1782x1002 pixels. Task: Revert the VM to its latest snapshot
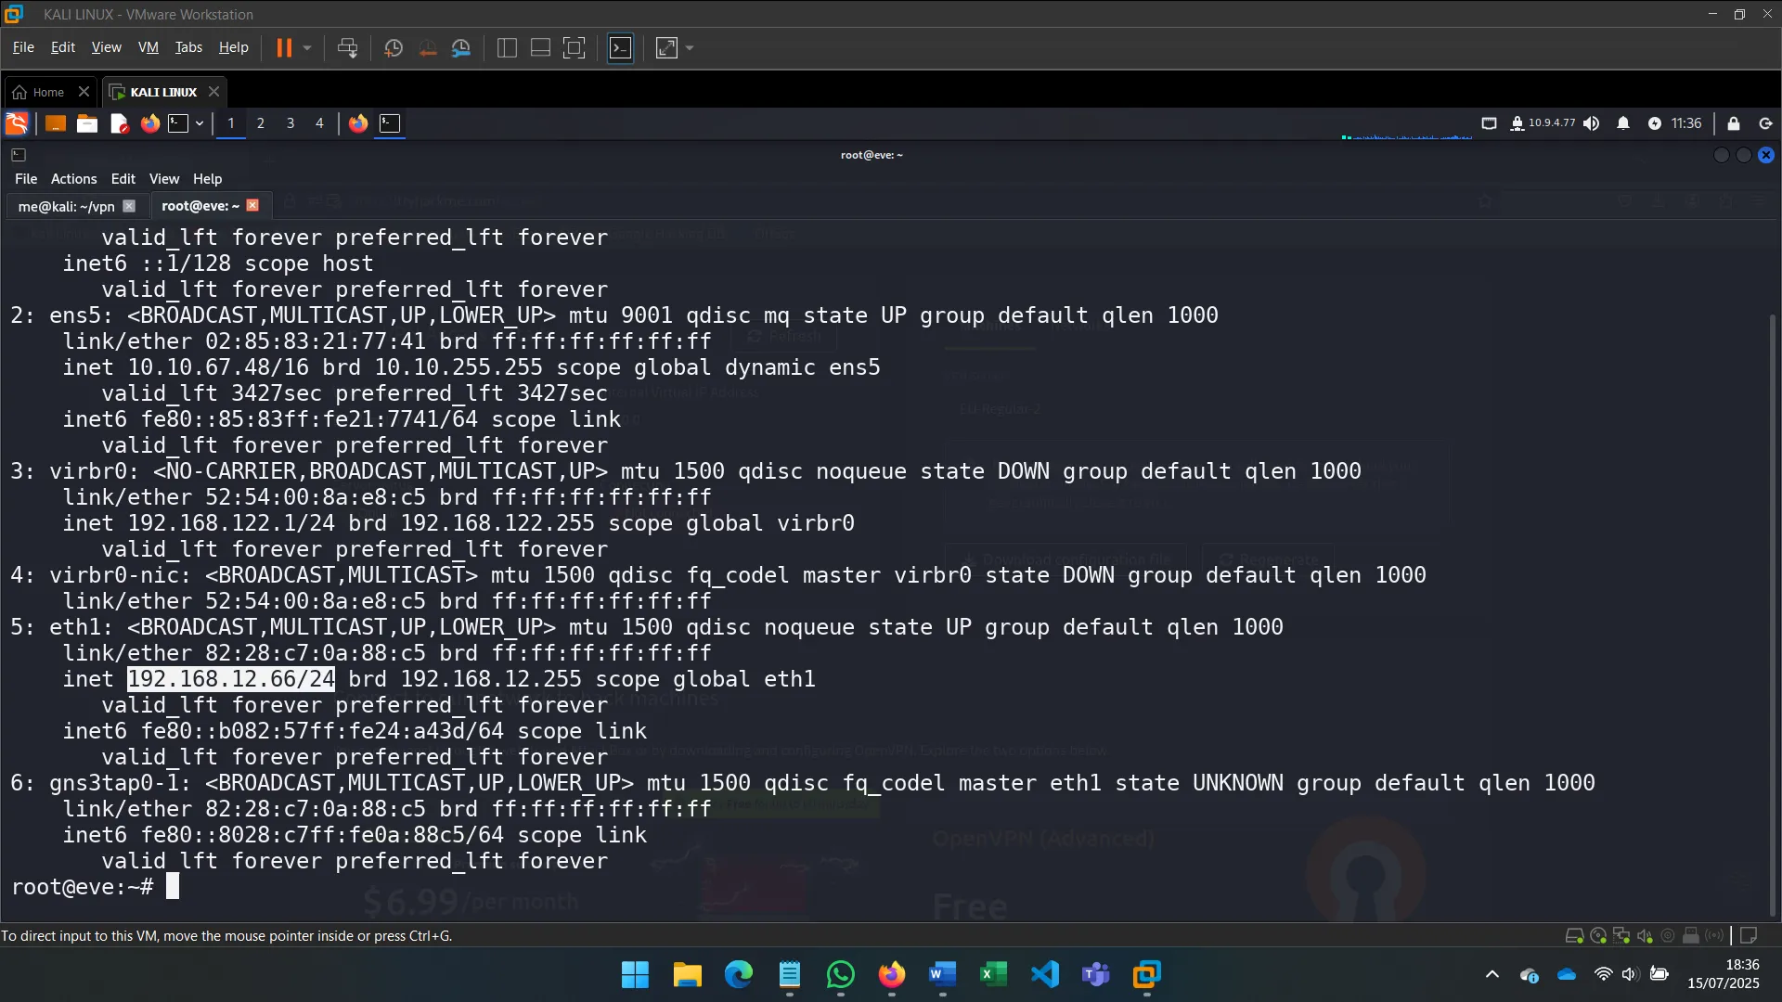point(427,47)
